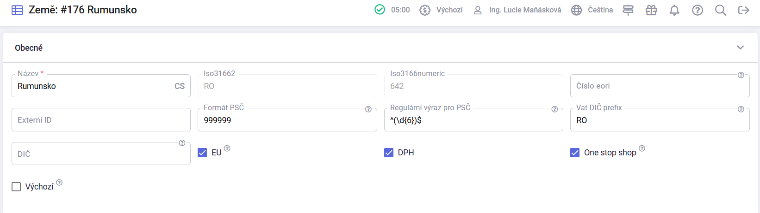This screenshot has height=213, width=760.
Task: Enable the Výchozí checkbox
Action: pos(16,187)
